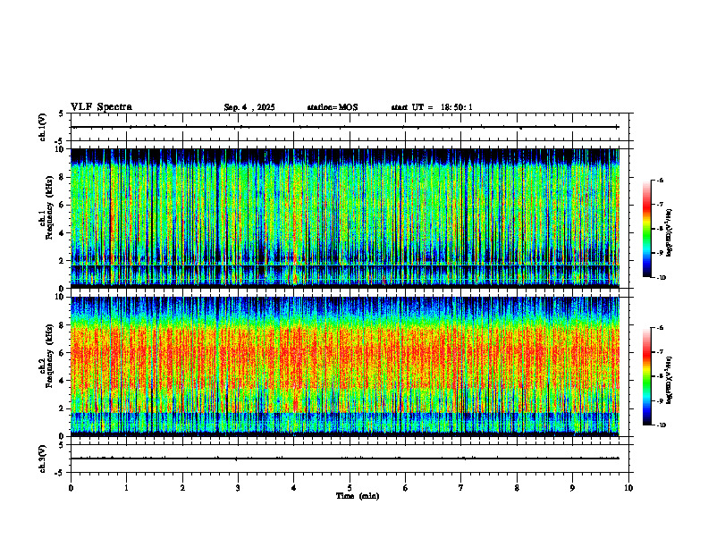
Task: Click the "-10" label on ch.2 colorbar
Action: pyautogui.click(x=661, y=425)
